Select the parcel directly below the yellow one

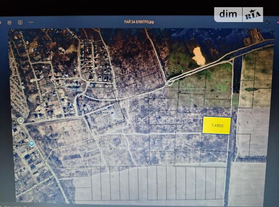pos(215,142)
